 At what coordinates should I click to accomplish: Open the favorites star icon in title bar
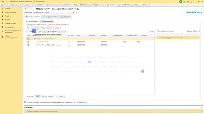click(x=188, y=2)
